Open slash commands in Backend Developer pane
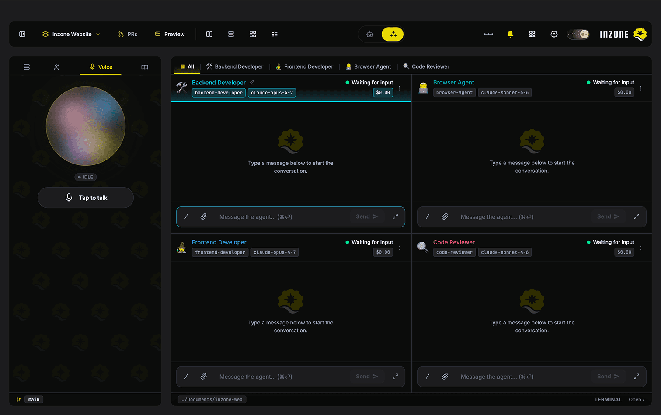This screenshot has width=661, height=415. tap(186, 216)
